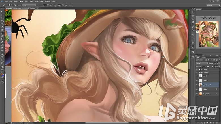Toggle pressure for opacity in options bar
The image size is (221, 124).
pos(51,5)
